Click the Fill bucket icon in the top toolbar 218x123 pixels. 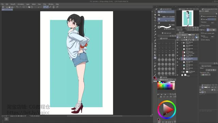click(x=29, y=7)
